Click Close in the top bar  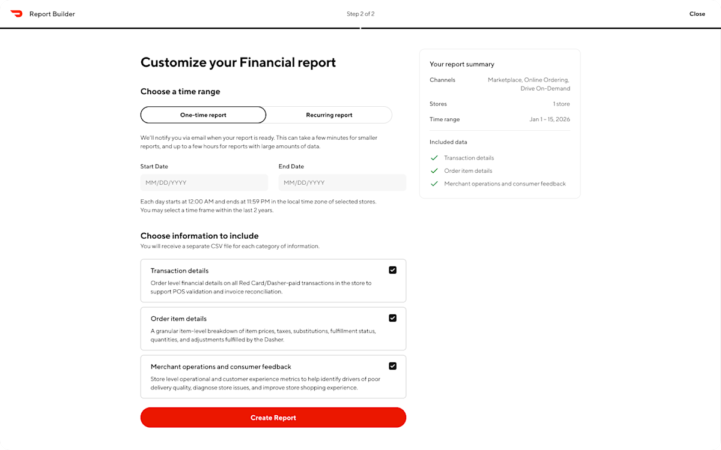(697, 13)
